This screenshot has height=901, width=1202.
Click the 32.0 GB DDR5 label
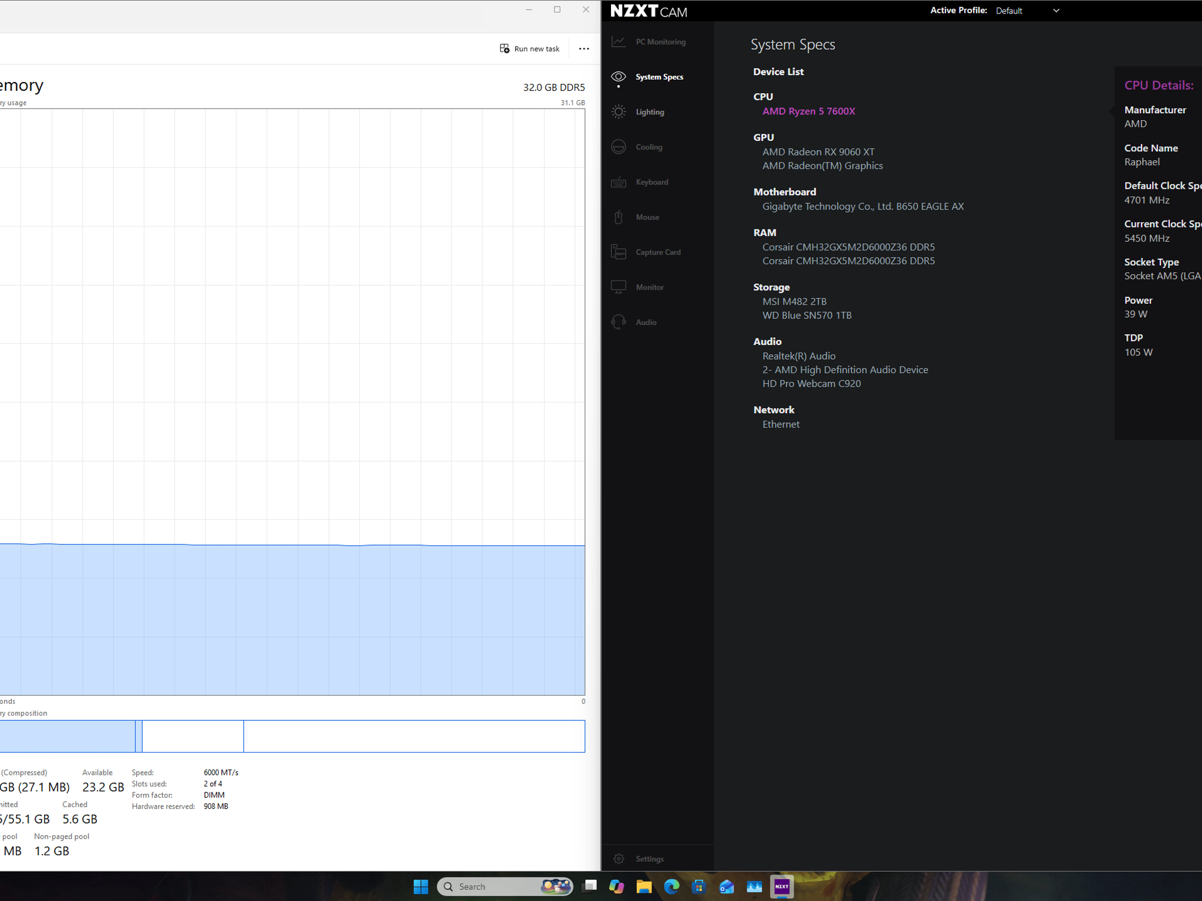tap(554, 87)
